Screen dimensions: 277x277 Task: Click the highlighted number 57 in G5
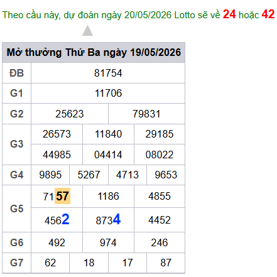62,196
